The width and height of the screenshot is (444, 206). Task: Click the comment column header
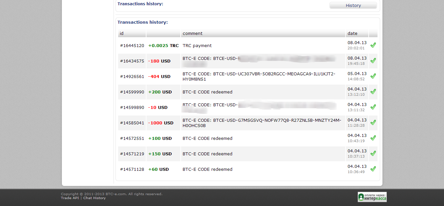263,33
